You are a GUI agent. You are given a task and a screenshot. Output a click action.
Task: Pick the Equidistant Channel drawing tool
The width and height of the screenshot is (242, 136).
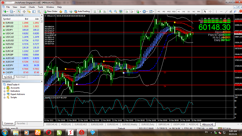tap(231, 12)
